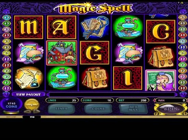The height and width of the screenshot is (140, 188).
Task: Adjust coins per line with COINS button
Action: (x=98, y=109)
